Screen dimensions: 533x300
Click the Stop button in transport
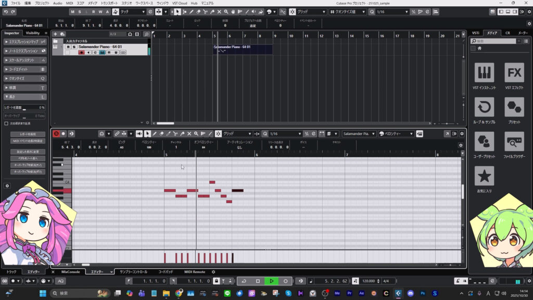[x=258, y=281]
